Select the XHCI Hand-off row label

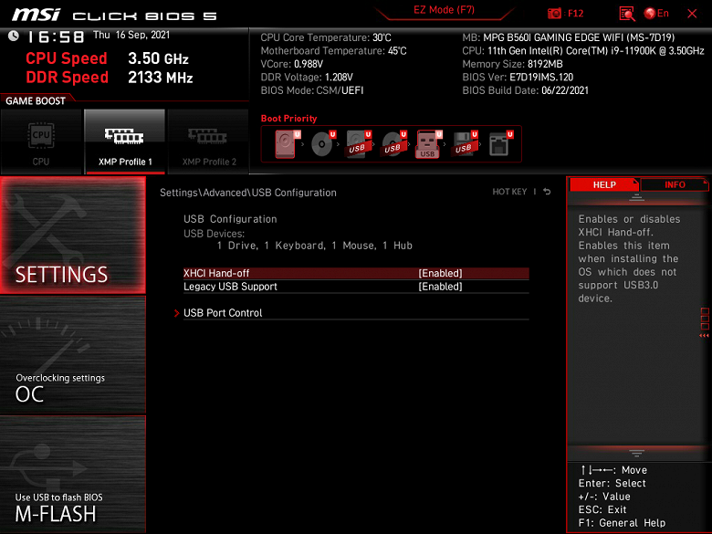(216, 273)
